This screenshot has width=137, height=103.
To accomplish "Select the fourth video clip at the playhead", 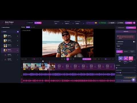I will pyautogui.click(x=51, y=67).
